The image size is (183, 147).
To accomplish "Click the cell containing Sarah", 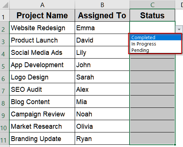I will click(102, 77).
